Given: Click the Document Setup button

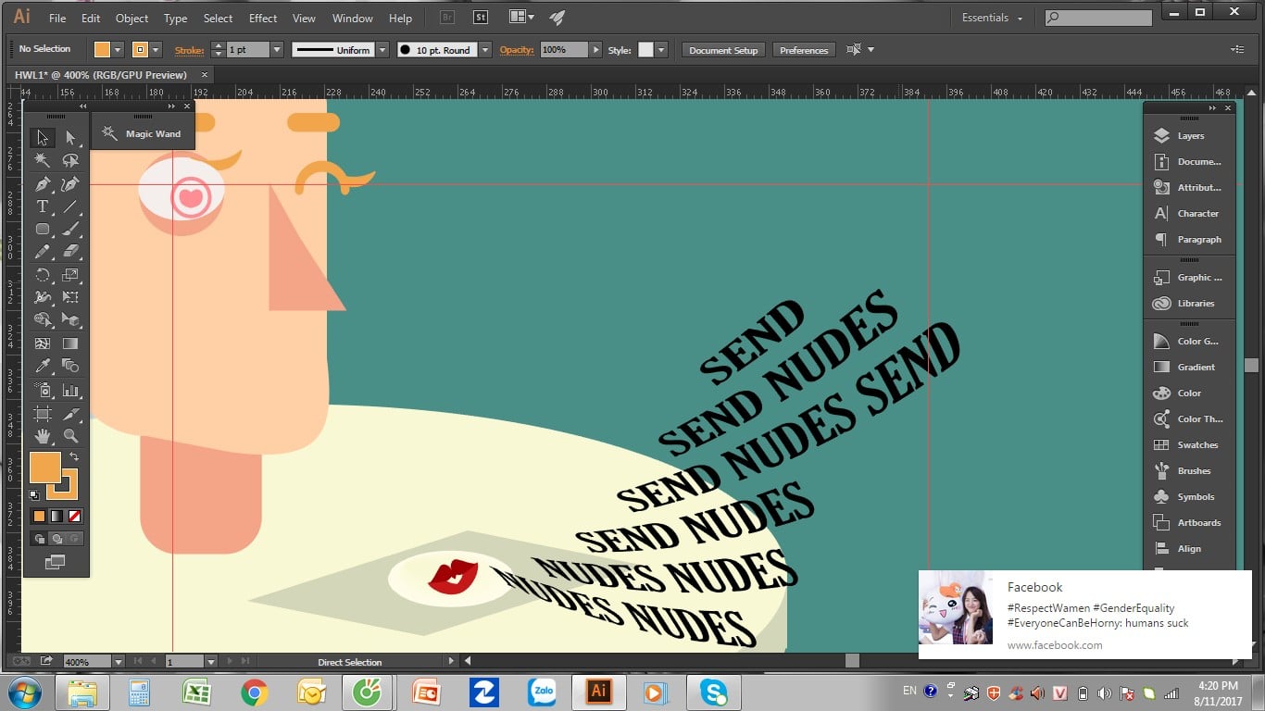Looking at the screenshot, I should pos(723,50).
